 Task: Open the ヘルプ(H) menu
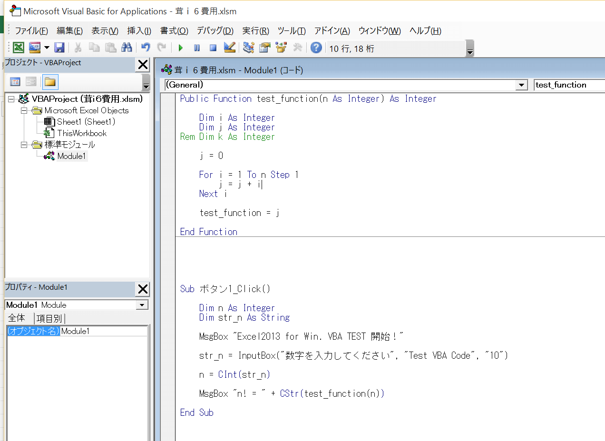425,30
